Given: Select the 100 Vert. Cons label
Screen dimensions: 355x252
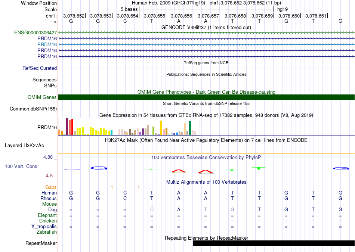Looking at the screenshot, I should coord(21,166).
